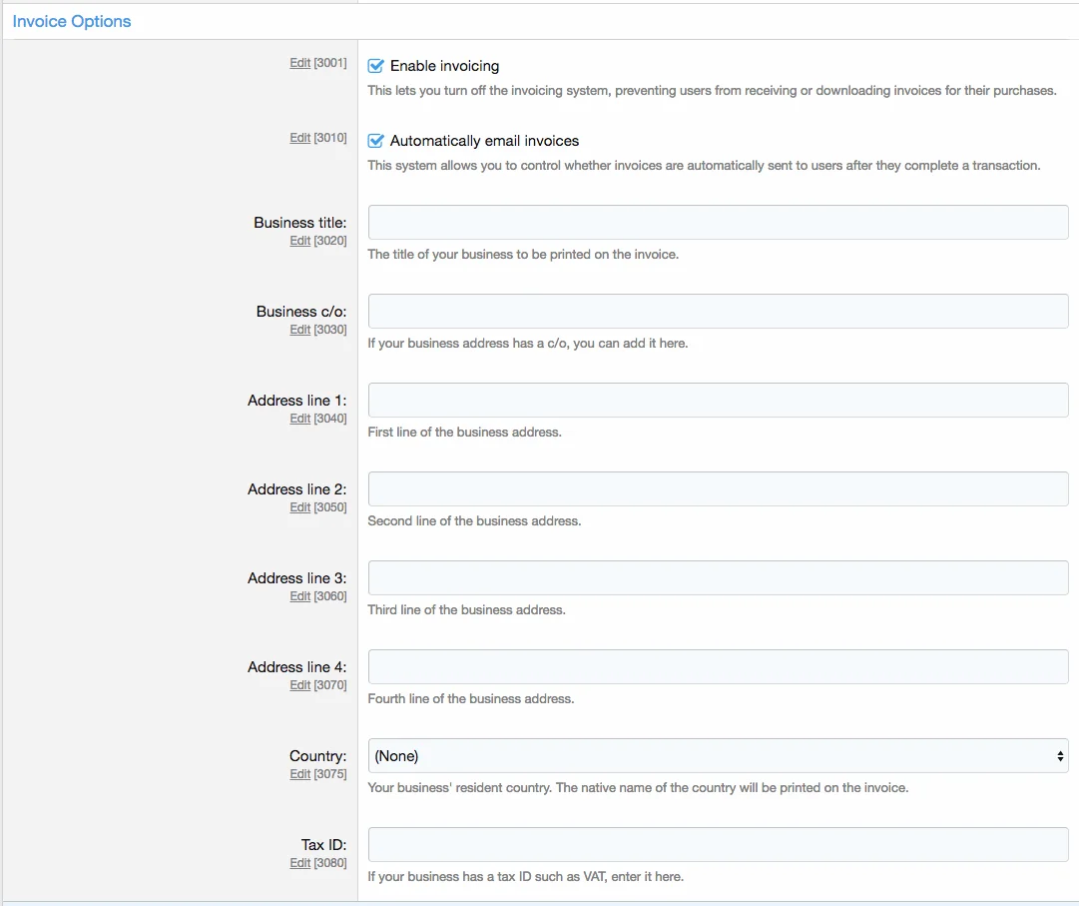This screenshot has height=906, width=1079.
Task: Click Edit link under Business title
Action: [x=299, y=241]
